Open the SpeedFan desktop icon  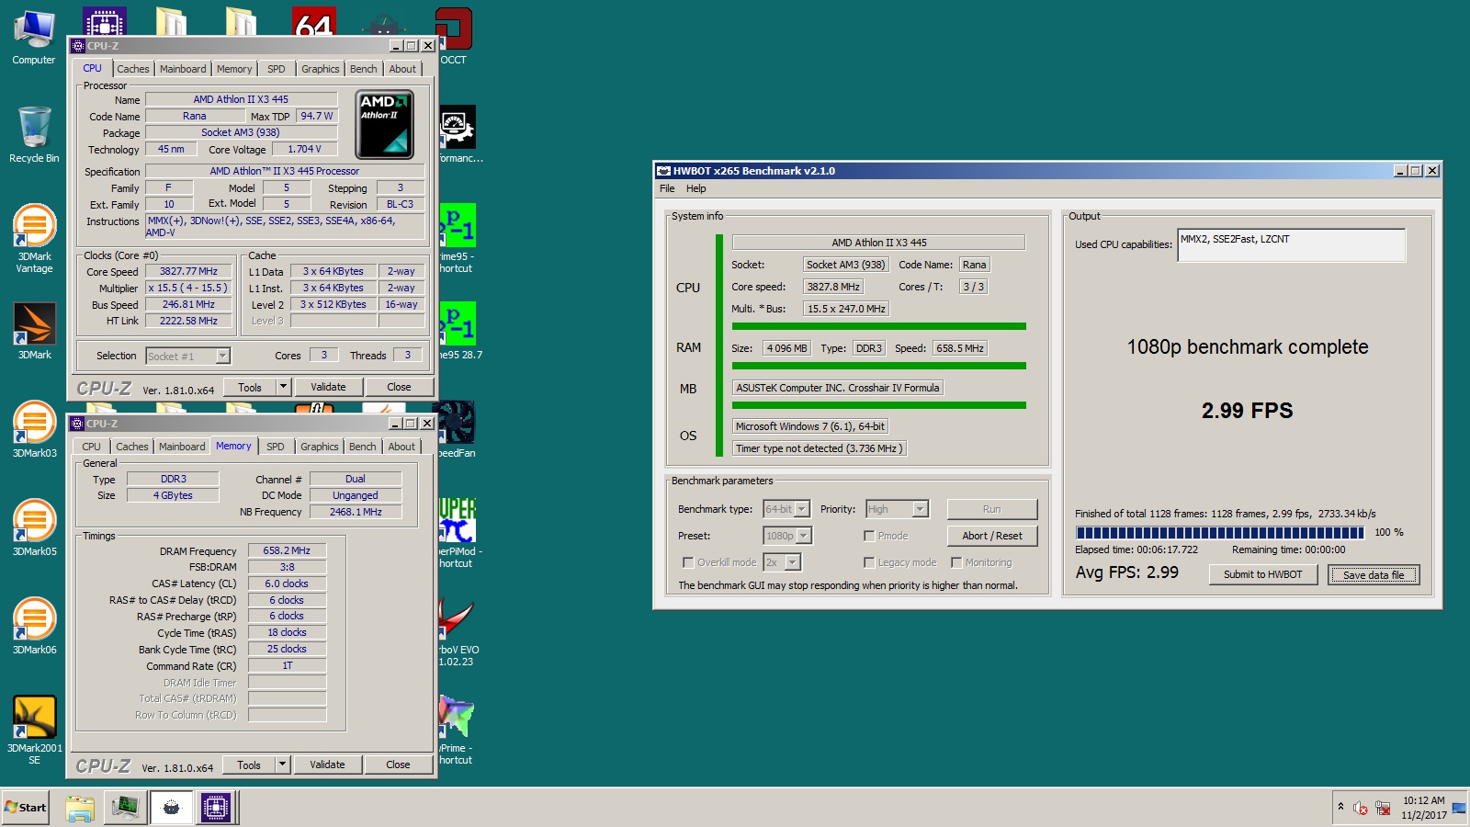(x=457, y=429)
